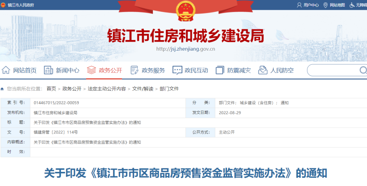
Task: Click classification value 部门文件; 城乡建设(含住房); 通知
Action: [x=254, y=103]
